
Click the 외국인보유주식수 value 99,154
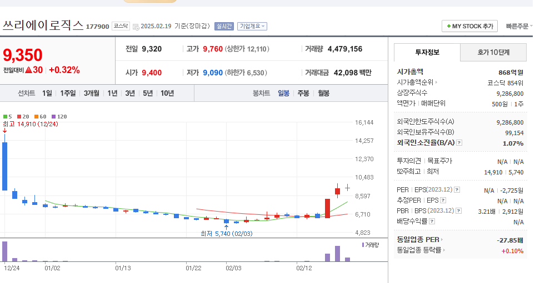[514, 133]
